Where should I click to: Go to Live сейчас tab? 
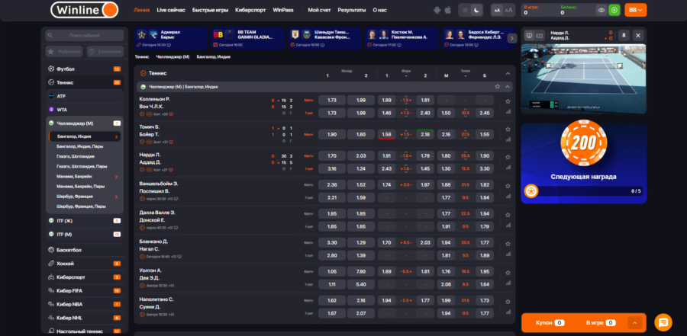pos(171,11)
